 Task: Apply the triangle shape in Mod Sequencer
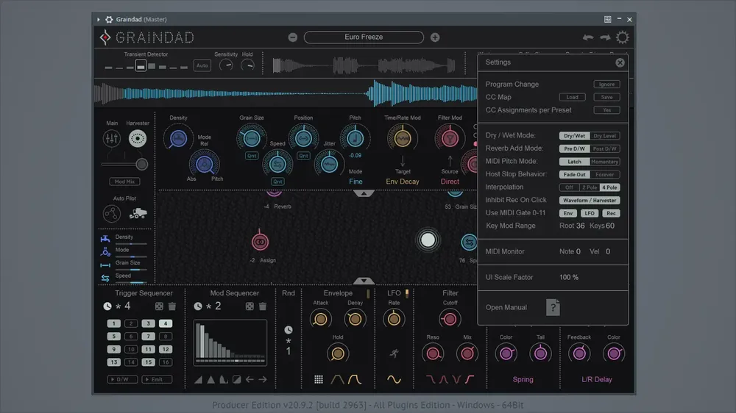click(x=211, y=379)
